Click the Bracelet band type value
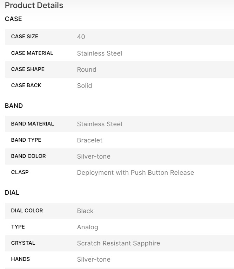This screenshot has width=234, height=269. click(x=90, y=140)
